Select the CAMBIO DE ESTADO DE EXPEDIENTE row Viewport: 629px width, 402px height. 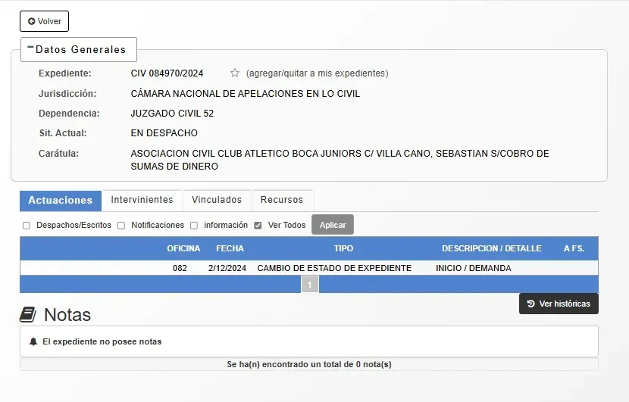[x=334, y=268]
